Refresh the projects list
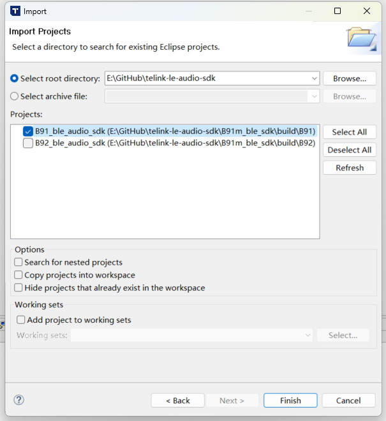This screenshot has width=386, height=421. (350, 168)
